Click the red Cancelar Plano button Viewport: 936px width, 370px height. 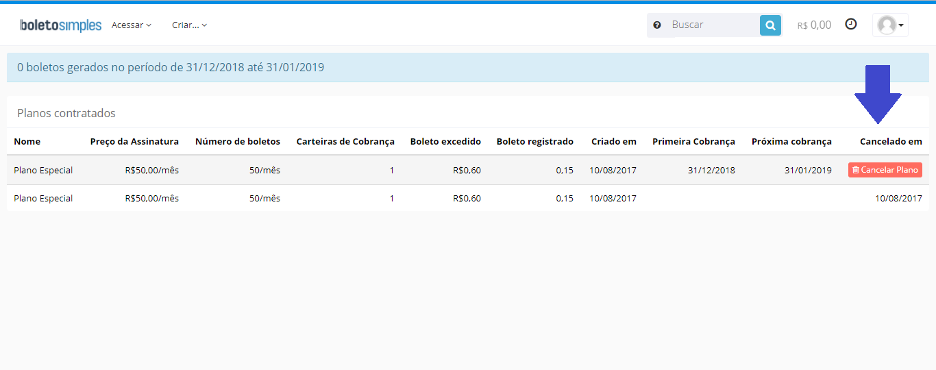[885, 170]
